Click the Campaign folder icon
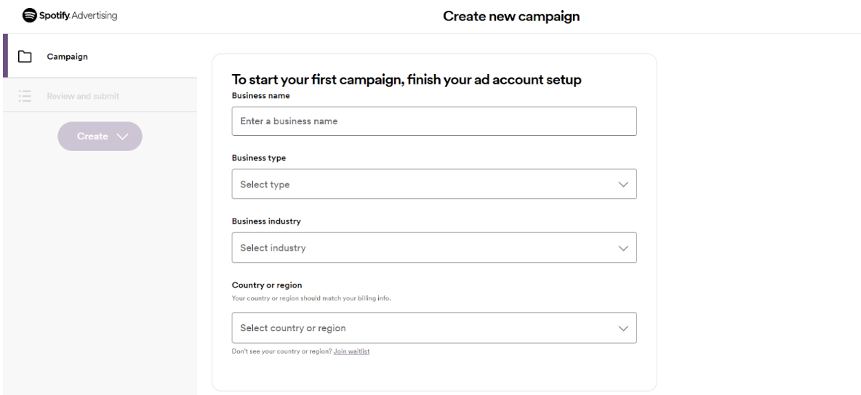 pyautogui.click(x=25, y=57)
